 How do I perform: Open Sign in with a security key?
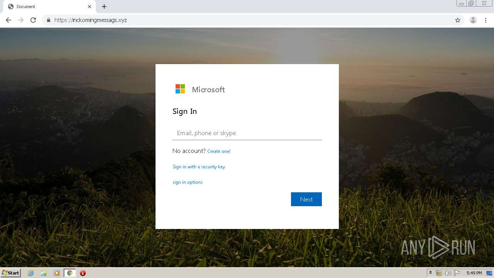click(x=199, y=167)
